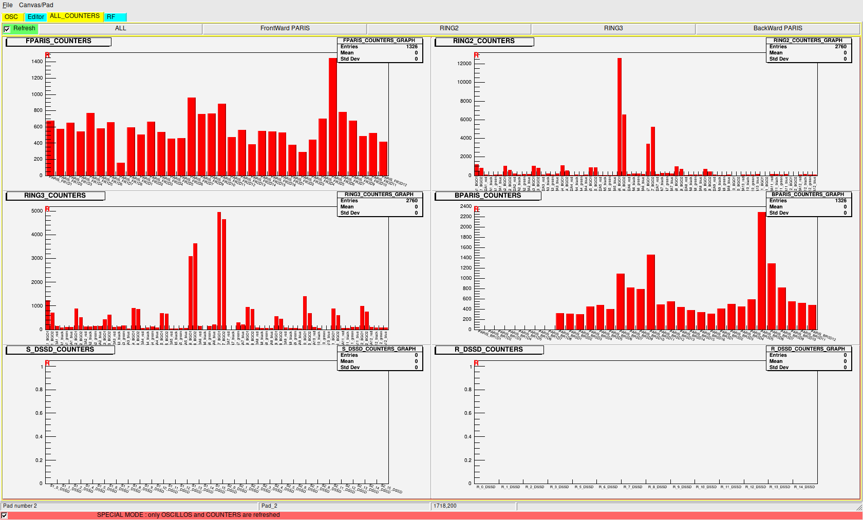The width and height of the screenshot is (863, 520).
Task: Toggle the checkbox beside SPECIAL MODE bar
Action: pos(4,514)
